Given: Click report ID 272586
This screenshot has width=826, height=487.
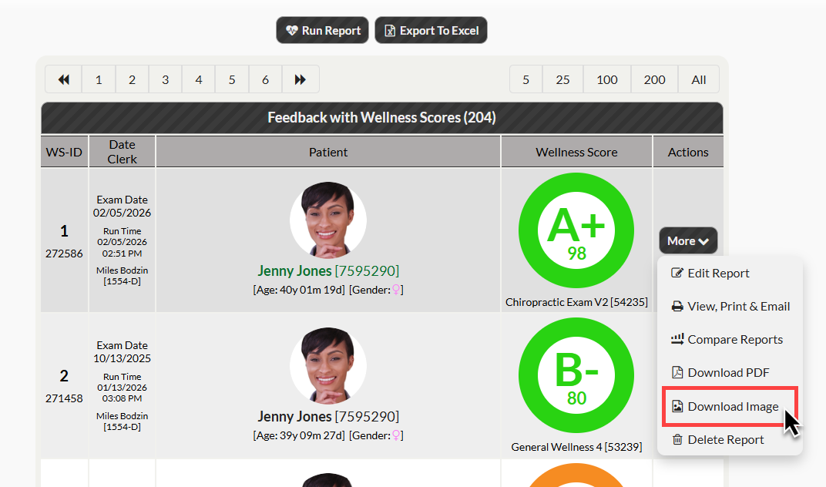Looking at the screenshot, I should click(x=64, y=254).
